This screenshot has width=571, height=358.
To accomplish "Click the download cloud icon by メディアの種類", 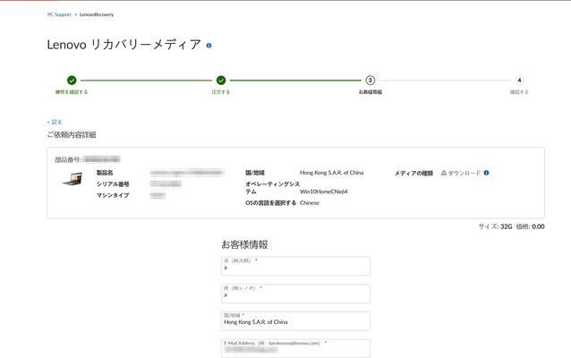I will click(444, 173).
